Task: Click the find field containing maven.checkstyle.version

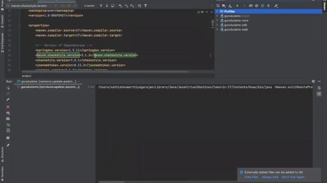Action: click(29, 6)
